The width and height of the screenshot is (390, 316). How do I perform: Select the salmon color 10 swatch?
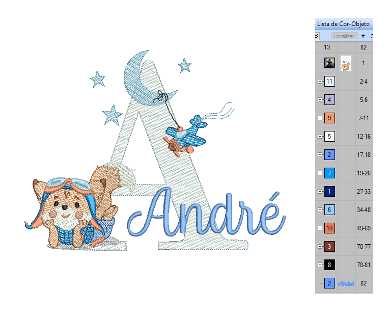pos(329,228)
